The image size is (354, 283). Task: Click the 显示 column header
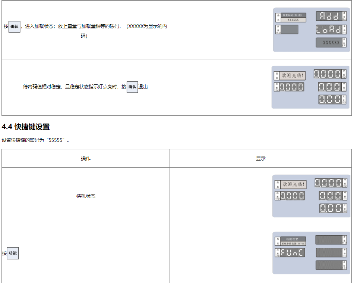(x=260, y=158)
